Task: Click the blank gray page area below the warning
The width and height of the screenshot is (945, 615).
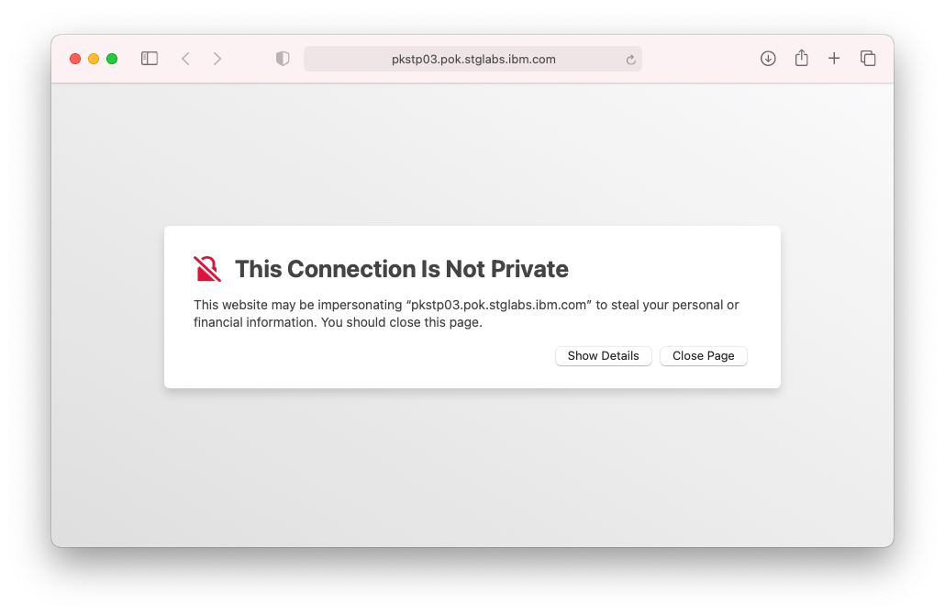Action: tap(472, 468)
